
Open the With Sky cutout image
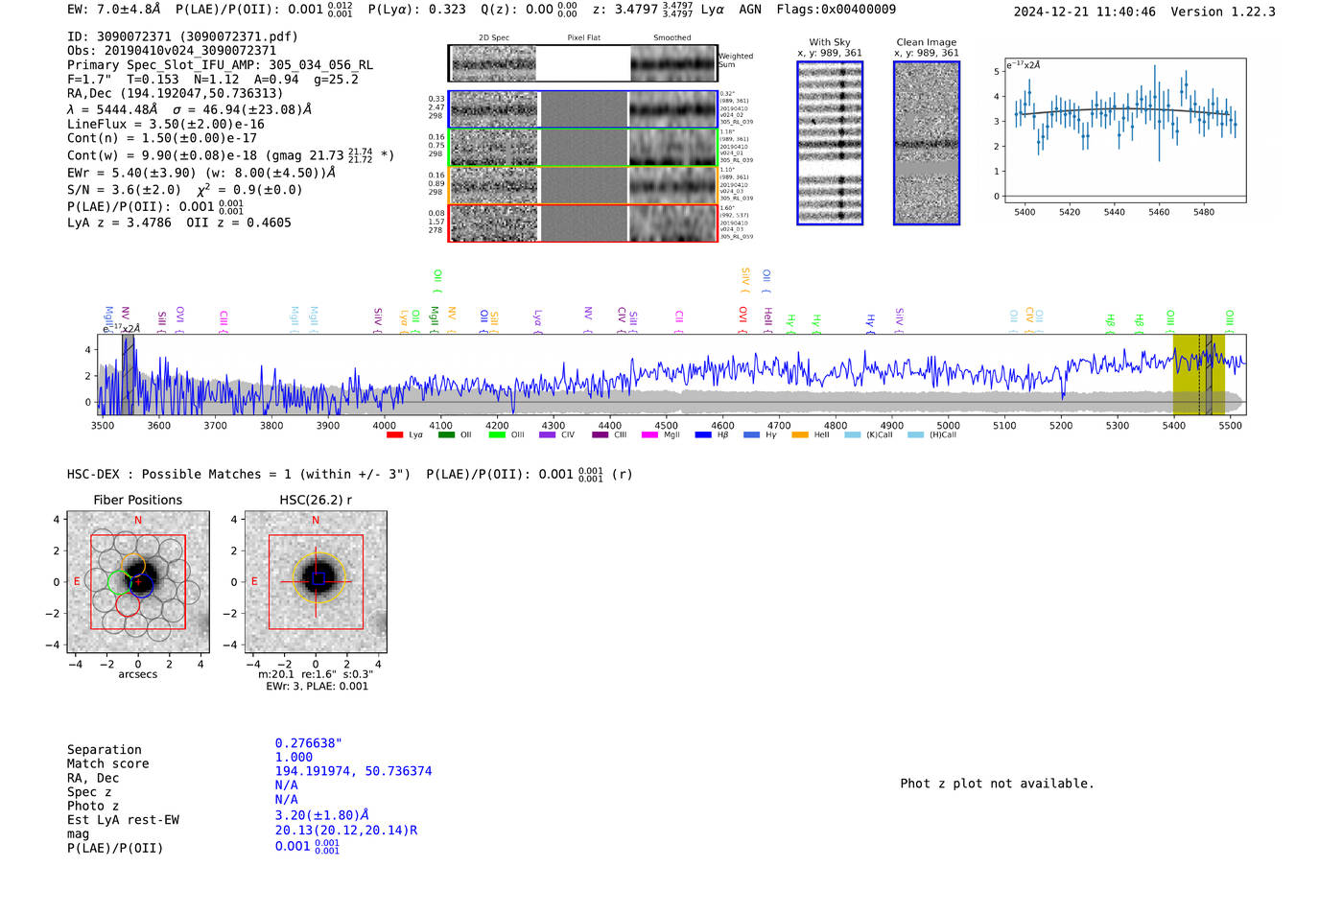(x=830, y=143)
